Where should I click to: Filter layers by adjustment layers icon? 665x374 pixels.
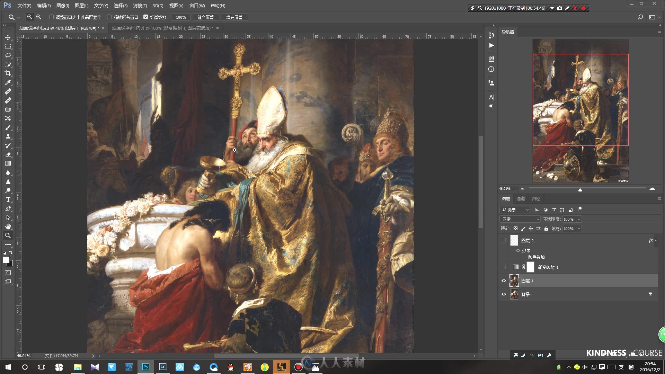click(546, 210)
